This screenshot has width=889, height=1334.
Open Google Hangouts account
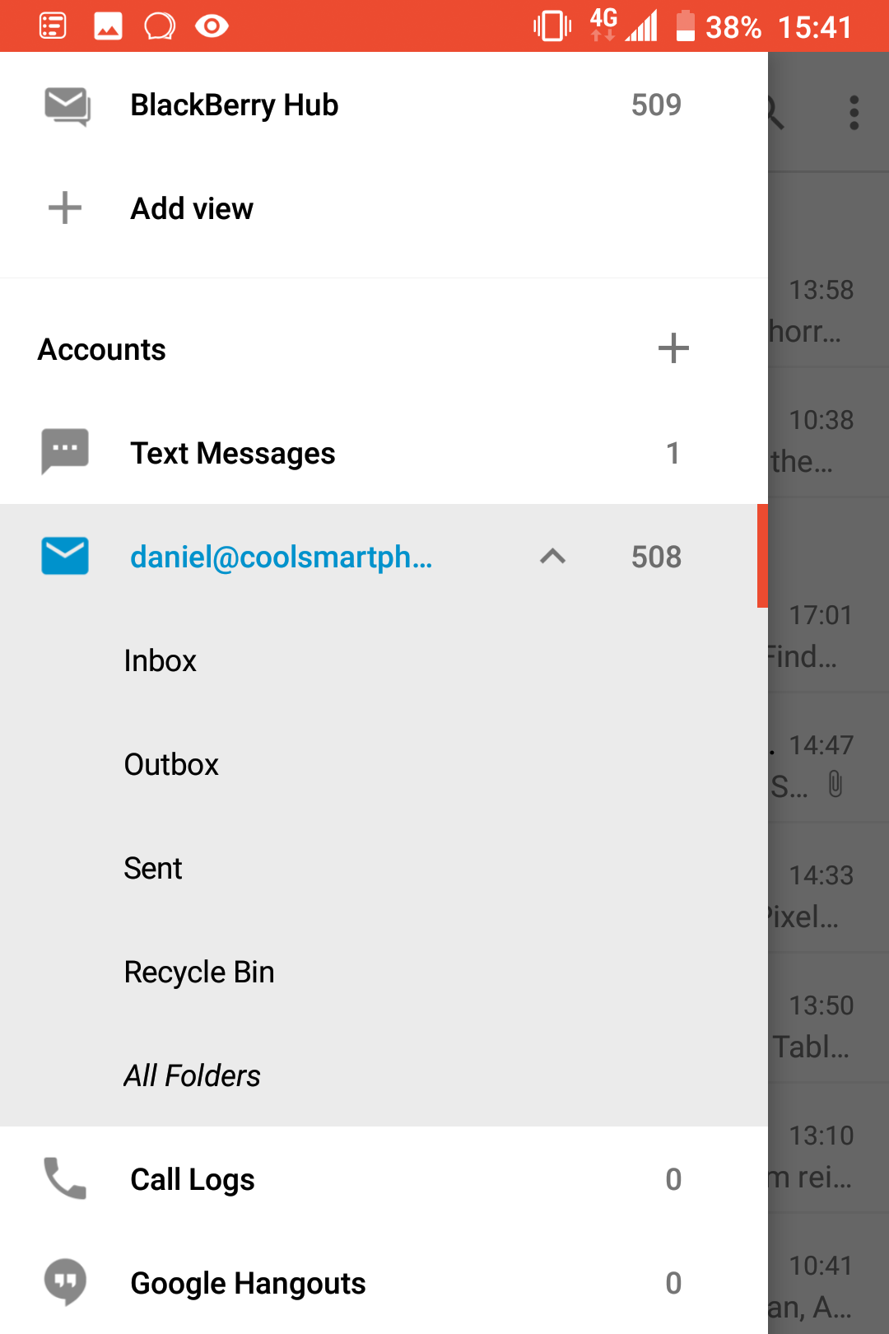click(384, 1283)
